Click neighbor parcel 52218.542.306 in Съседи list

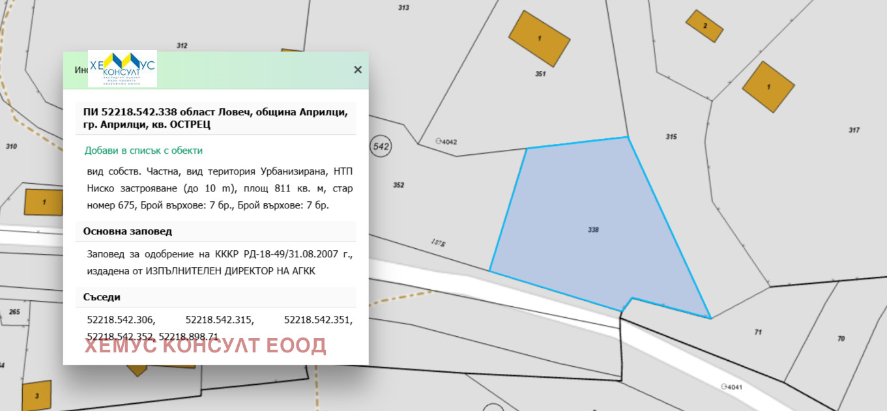[x=120, y=320]
